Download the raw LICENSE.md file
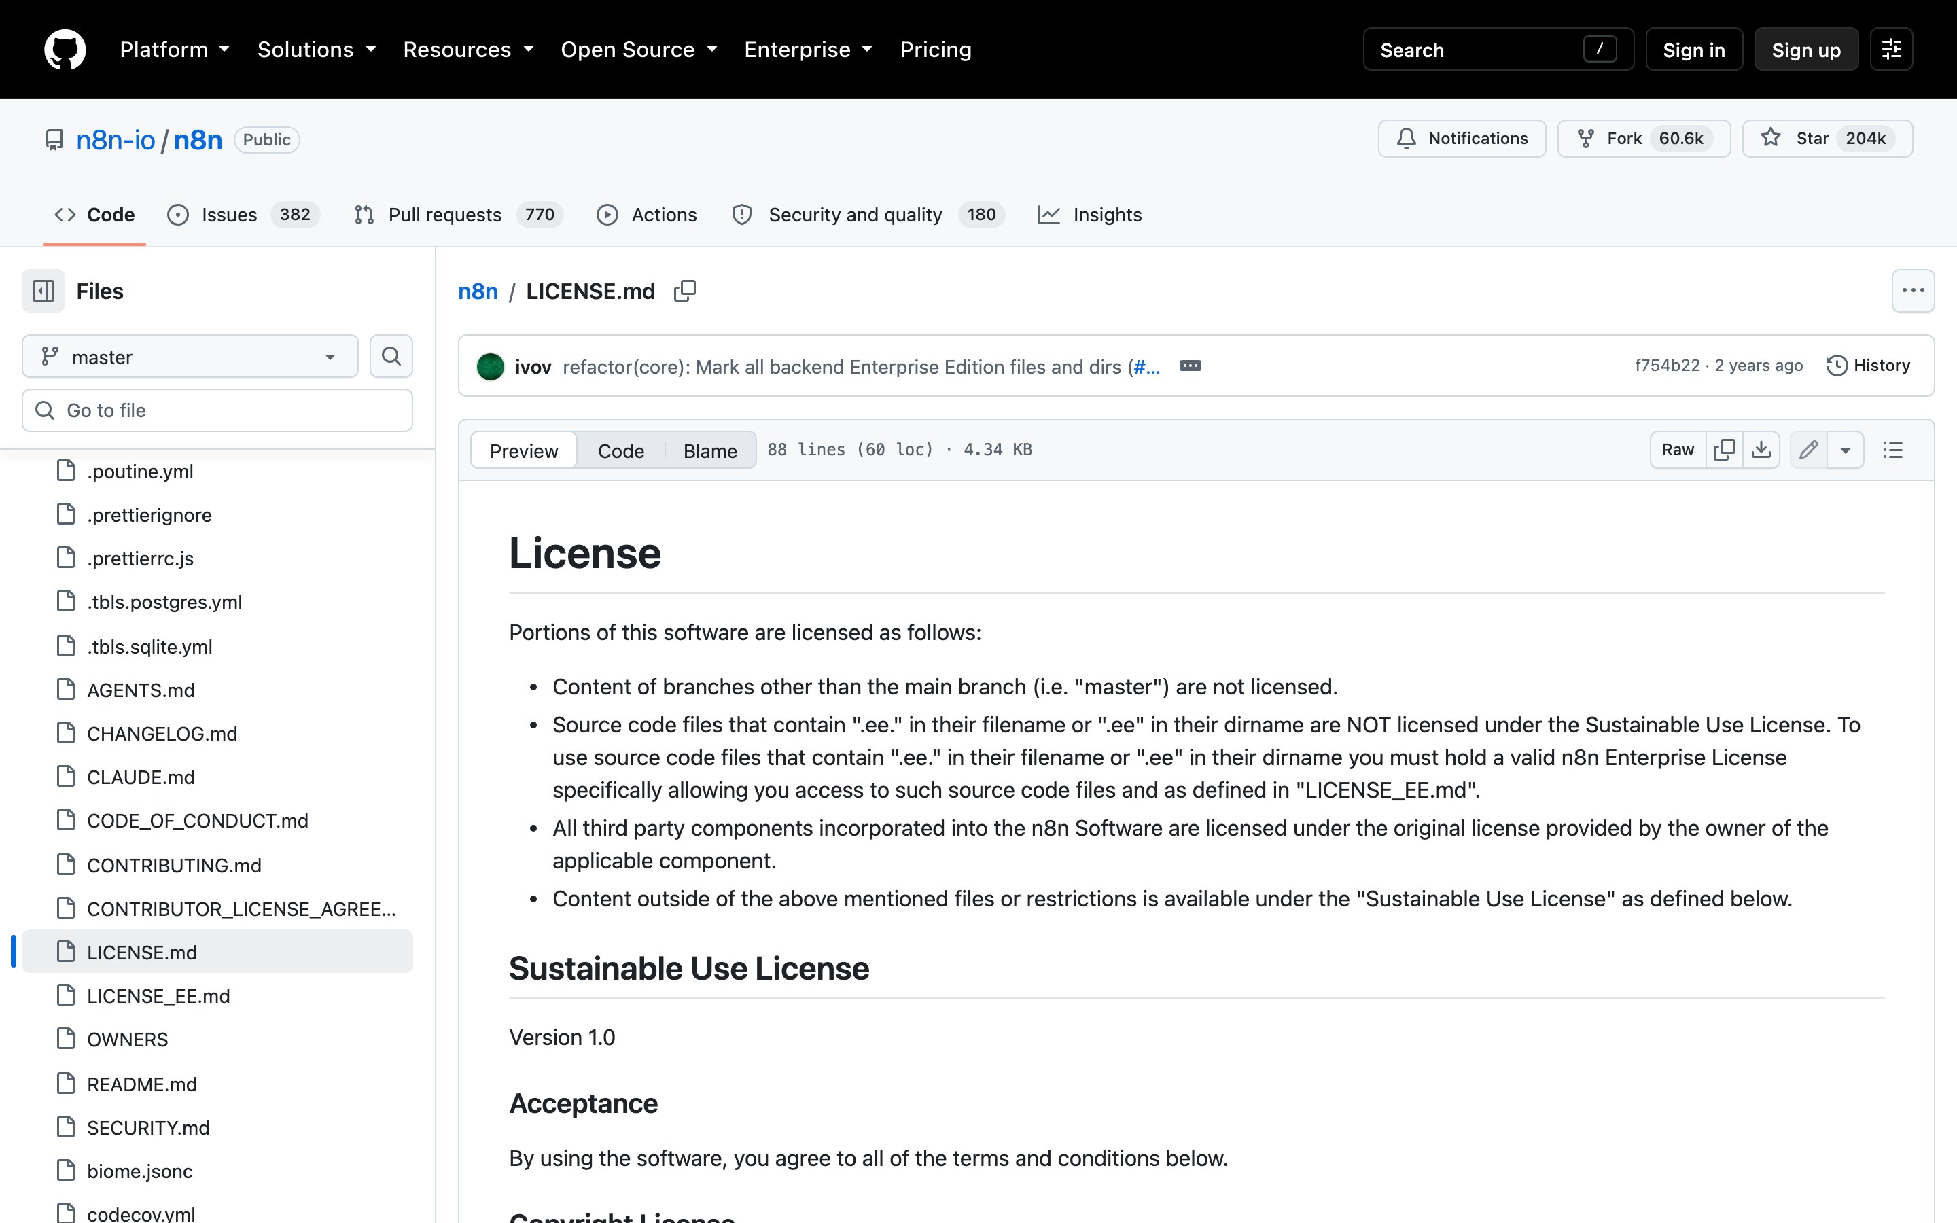Viewport: 1957px width, 1223px height. tap(1761, 450)
